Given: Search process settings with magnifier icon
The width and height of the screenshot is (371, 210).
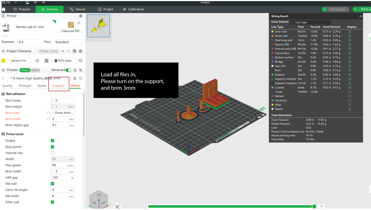Looking at the screenshot, I should click(80, 78).
